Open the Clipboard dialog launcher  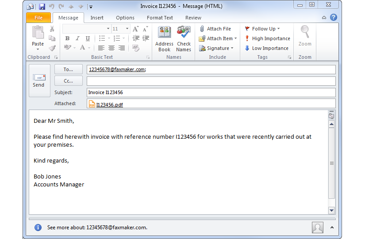[56, 57]
